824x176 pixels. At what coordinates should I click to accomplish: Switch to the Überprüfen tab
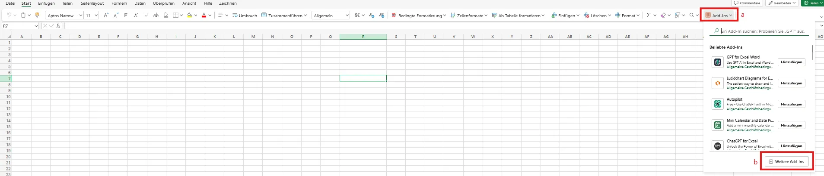click(x=164, y=3)
